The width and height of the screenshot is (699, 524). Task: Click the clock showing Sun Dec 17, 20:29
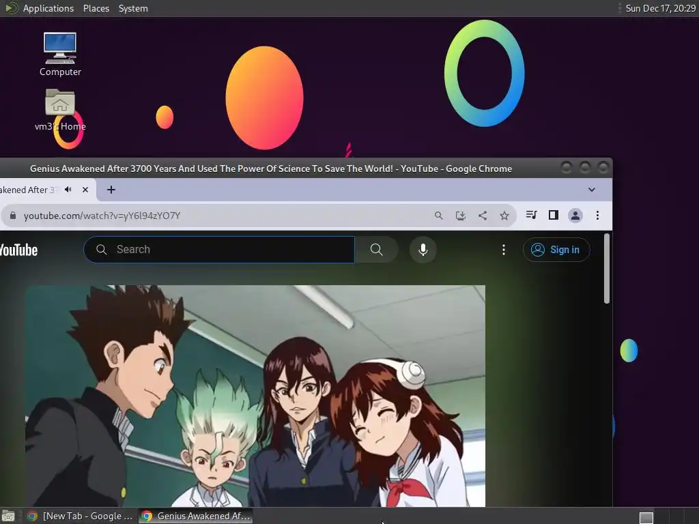coord(660,8)
